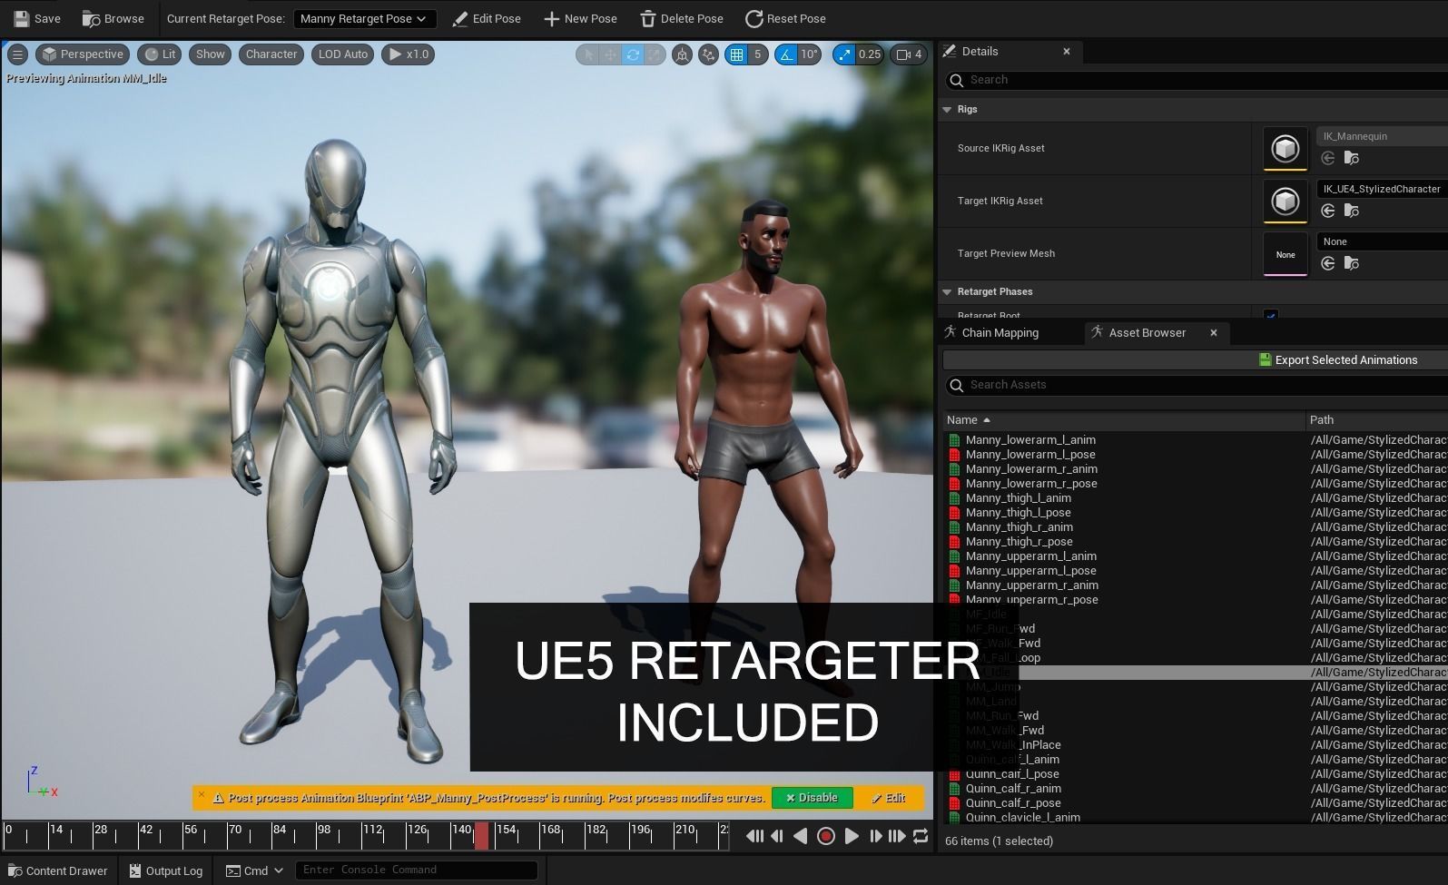Select the Scale transform tool
The height and width of the screenshot is (885, 1448).
[x=655, y=54]
